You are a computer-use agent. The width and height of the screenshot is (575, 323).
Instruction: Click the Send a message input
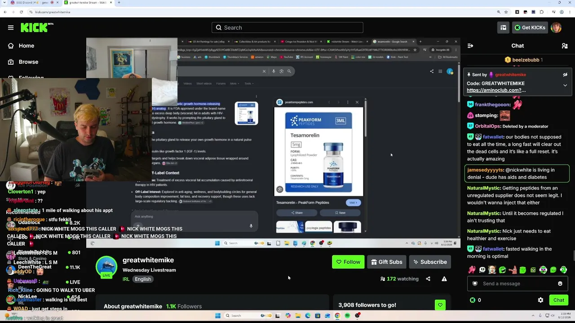point(517,284)
